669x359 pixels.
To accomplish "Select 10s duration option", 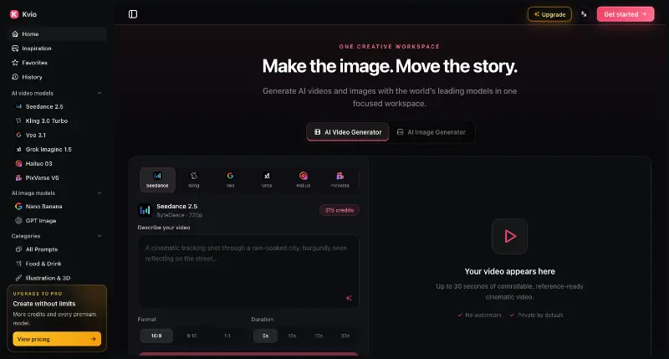I will click(x=292, y=336).
